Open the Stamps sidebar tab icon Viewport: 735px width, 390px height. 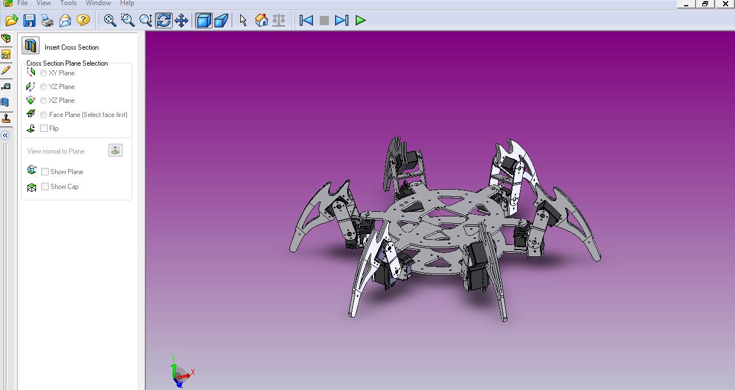6,119
